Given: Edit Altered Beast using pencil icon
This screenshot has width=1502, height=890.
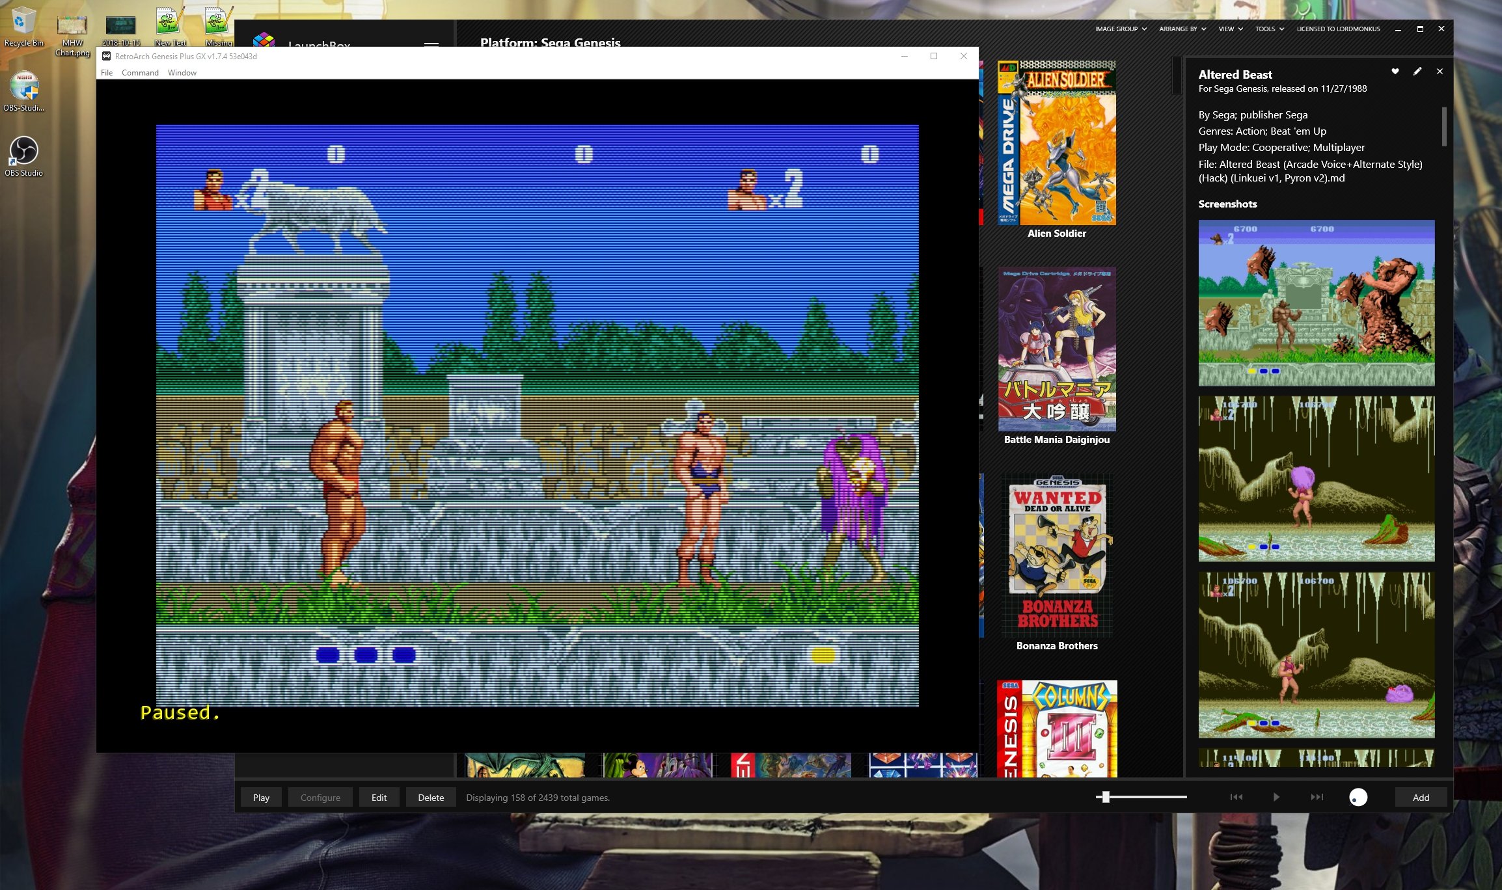Looking at the screenshot, I should coord(1417,72).
